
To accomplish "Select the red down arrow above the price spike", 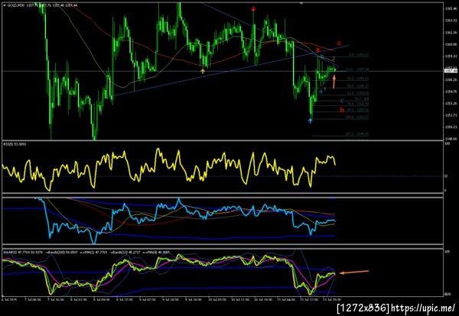I will point(253,9).
